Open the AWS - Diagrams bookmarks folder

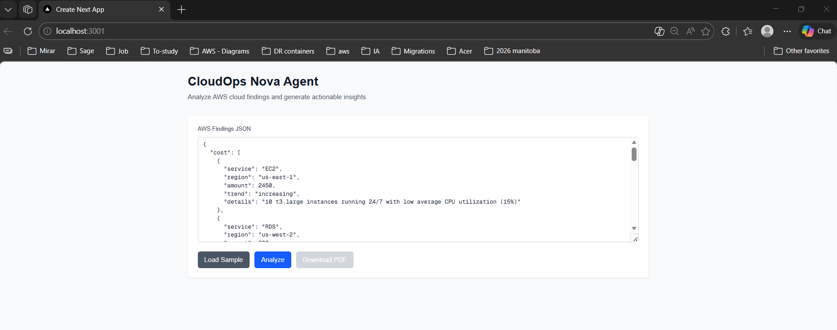coord(219,51)
